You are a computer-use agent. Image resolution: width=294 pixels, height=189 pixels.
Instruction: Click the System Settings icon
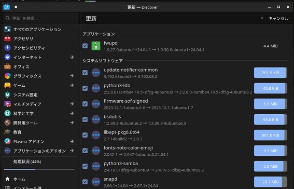(x=7, y=95)
